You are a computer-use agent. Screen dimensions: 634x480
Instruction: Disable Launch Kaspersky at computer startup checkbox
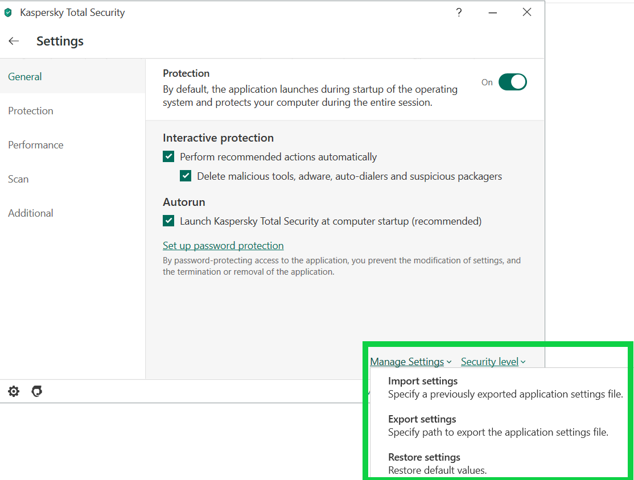click(168, 221)
